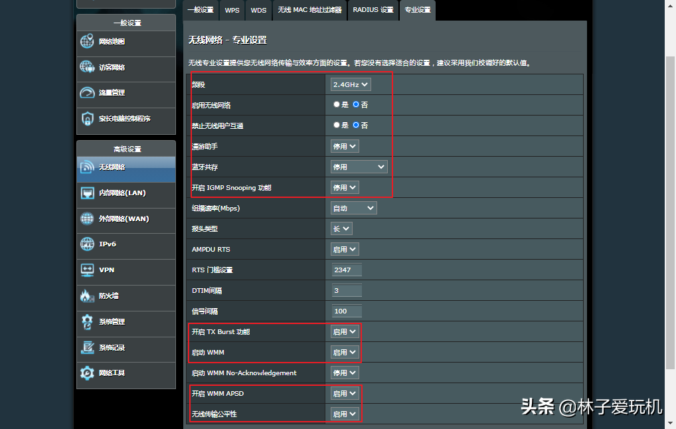This screenshot has height=429, width=676.
Task: Open the 网络地图 network map icon
Action: click(87, 41)
